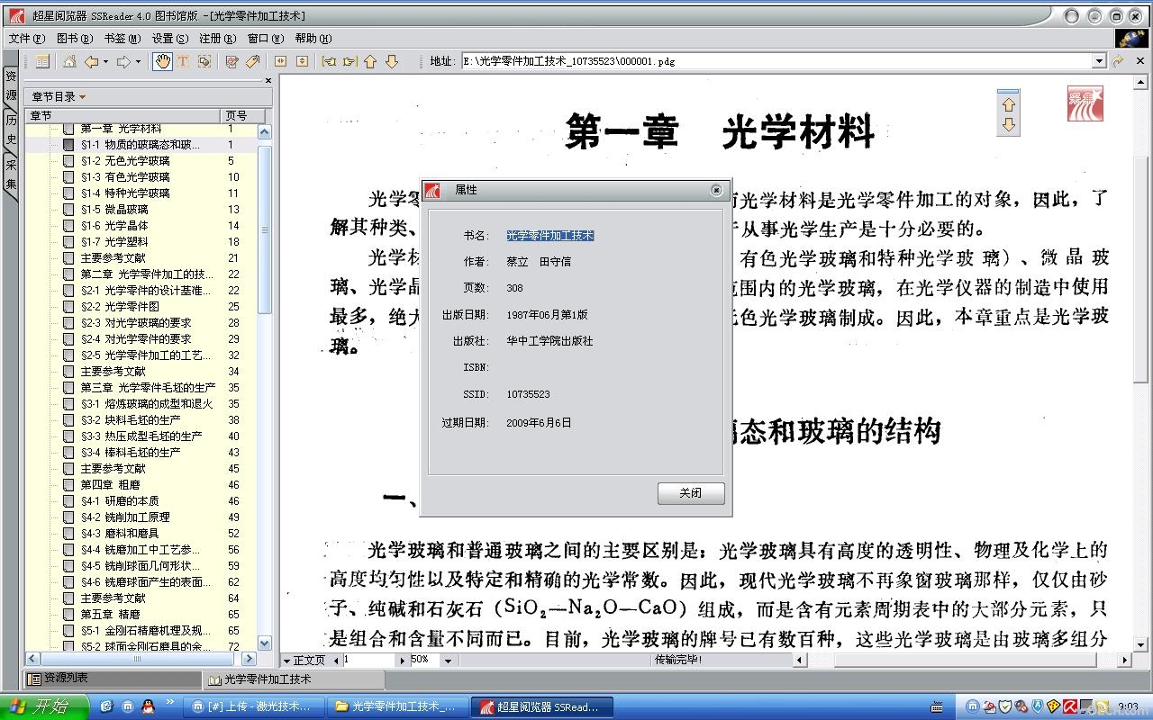1153x720 pixels.
Task: Click the address path input field
Action: [776, 61]
